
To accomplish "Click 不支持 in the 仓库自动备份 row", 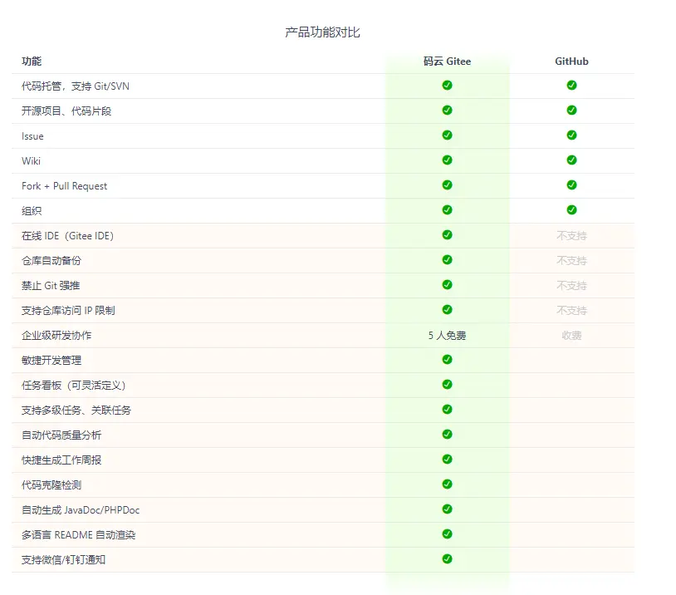I will pyautogui.click(x=571, y=261).
